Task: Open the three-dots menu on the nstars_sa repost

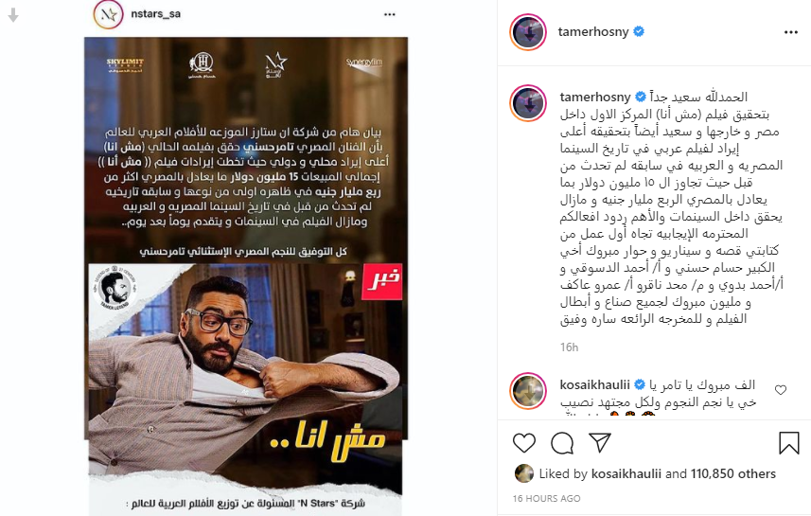Action: [x=390, y=14]
